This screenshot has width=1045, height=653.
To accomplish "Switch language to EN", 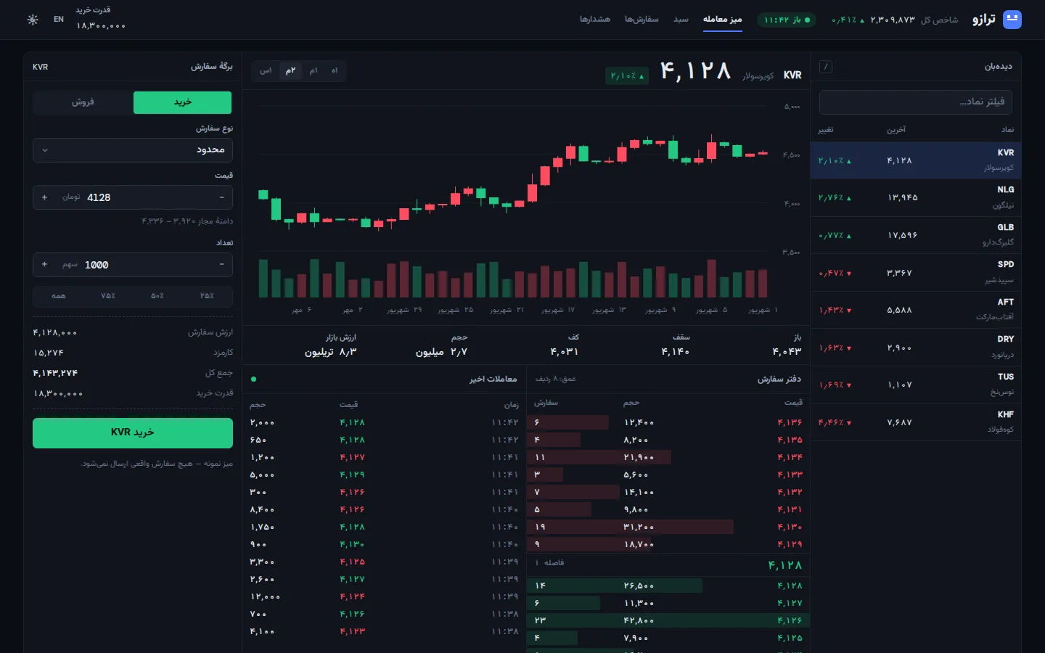I will pos(59,20).
